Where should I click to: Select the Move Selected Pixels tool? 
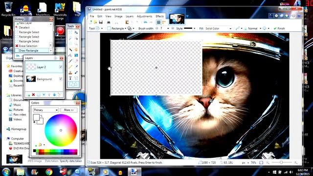pyautogui.click(x=76, y=32)
